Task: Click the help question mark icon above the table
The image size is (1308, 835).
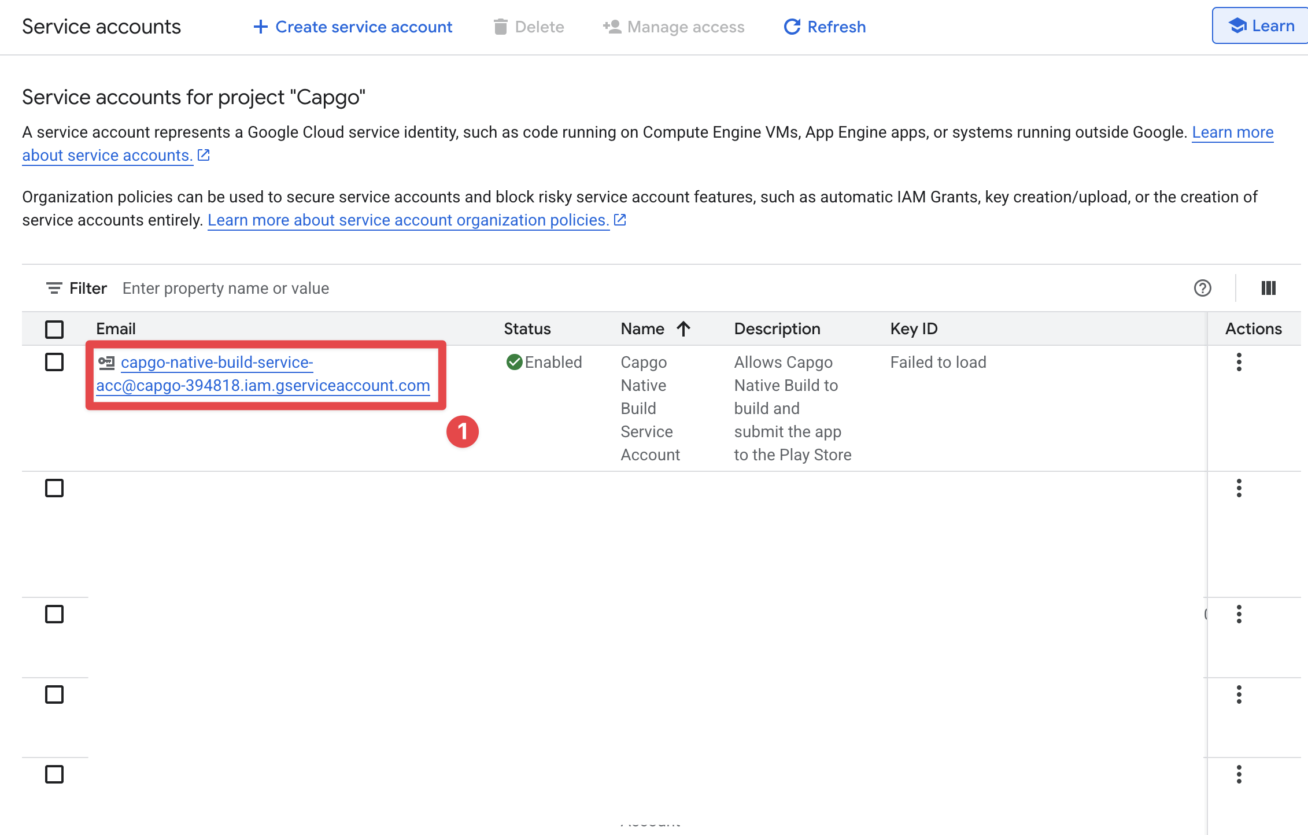Action: pos(1203,288)
